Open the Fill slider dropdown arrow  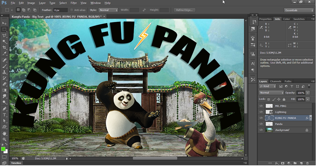tap(308, 99)
